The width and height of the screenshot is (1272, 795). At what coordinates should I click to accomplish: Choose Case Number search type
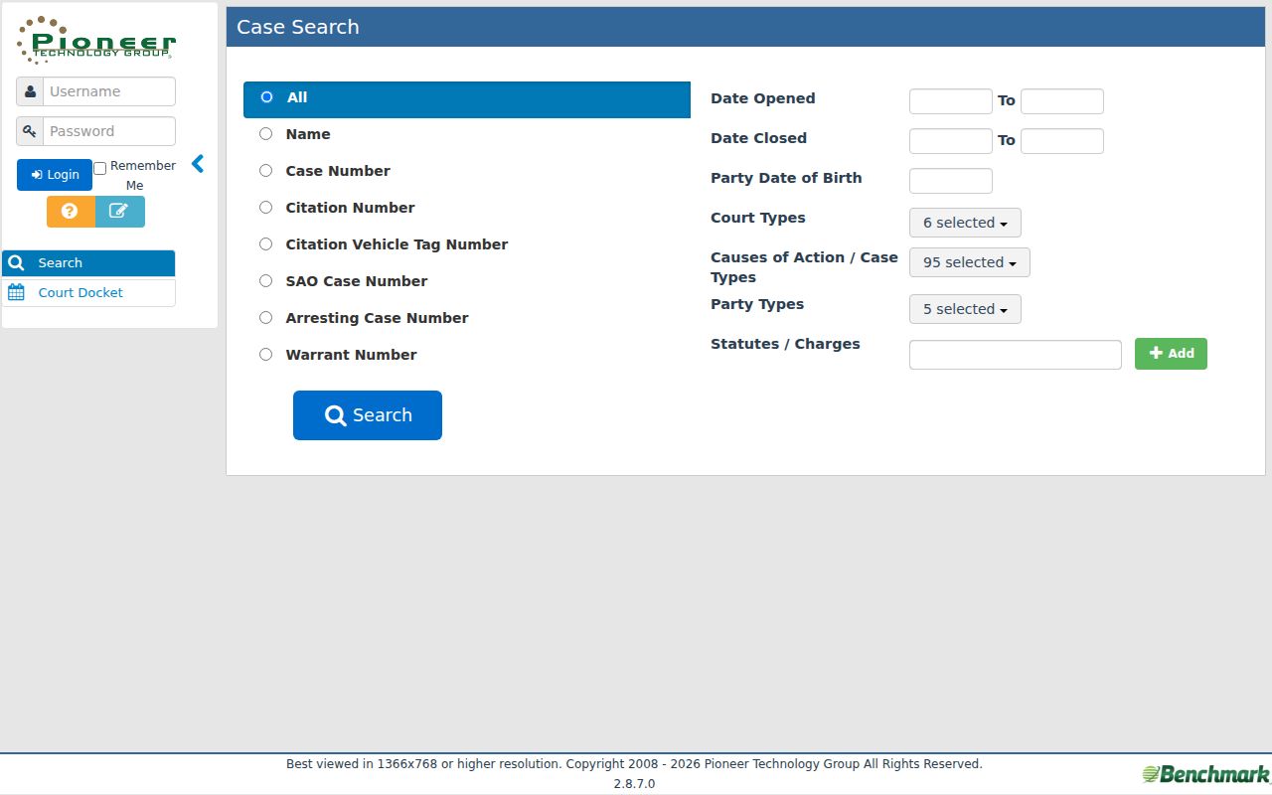click(x=265, y=171)
